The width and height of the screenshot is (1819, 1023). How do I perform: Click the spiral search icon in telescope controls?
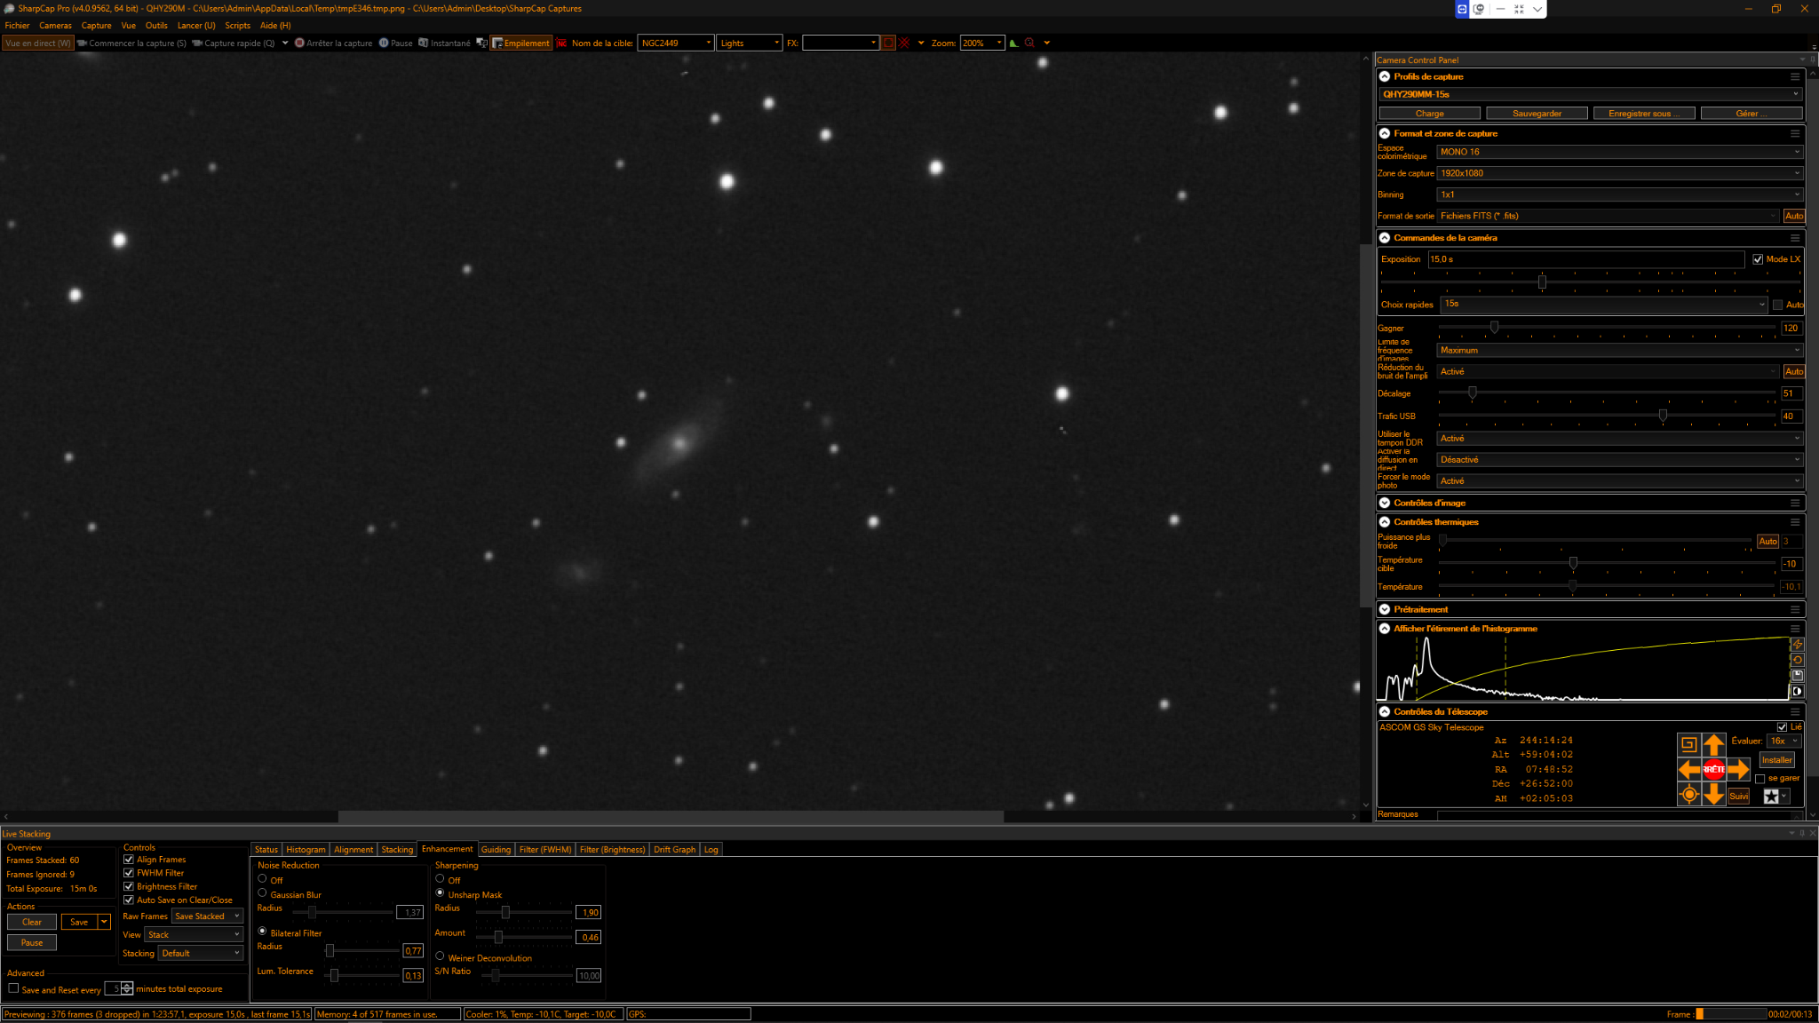point(1688,744)
